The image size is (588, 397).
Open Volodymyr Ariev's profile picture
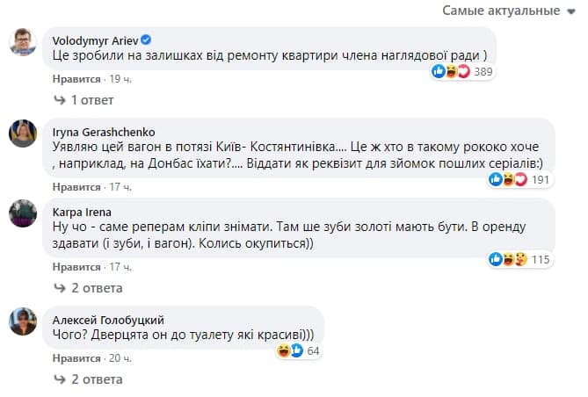[22, 42]
